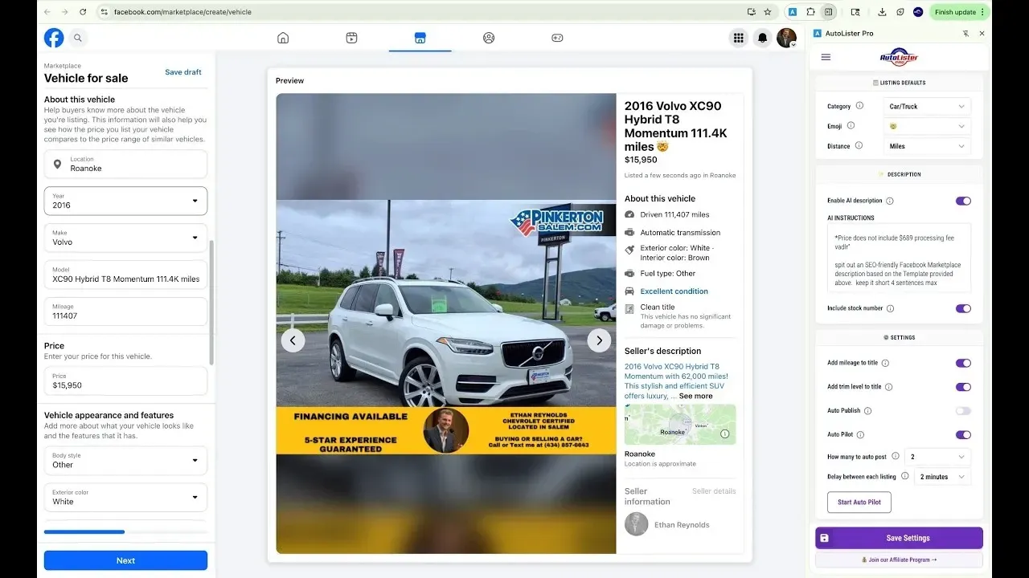Viewport: 1029px width, 578px height.
Task: Expand the Year dropdown showing 2016
Action: [x=125, y=201]
